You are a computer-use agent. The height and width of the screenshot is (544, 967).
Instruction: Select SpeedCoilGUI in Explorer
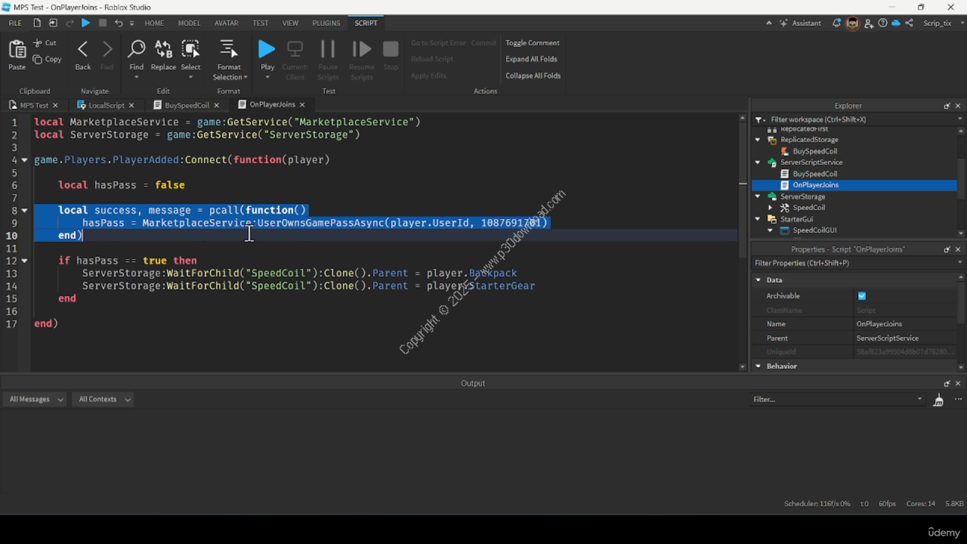tap(814, 230)
